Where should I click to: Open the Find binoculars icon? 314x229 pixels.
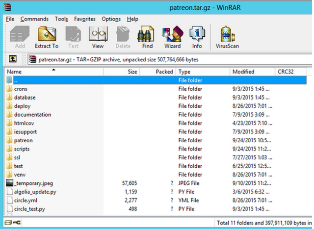click(x=146, y=34)
